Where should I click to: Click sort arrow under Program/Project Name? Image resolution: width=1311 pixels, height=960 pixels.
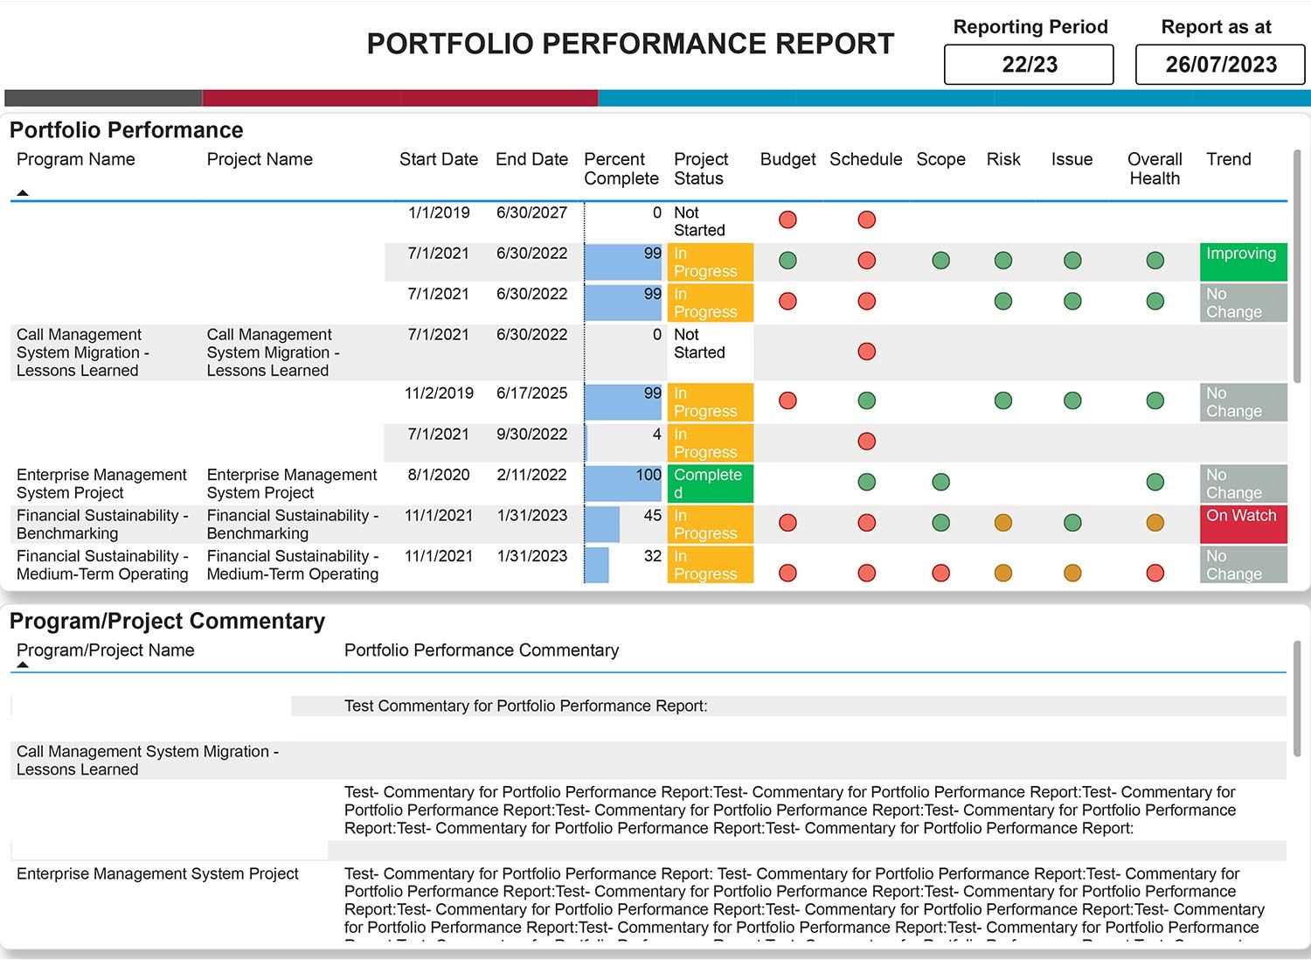pos(23,665)
